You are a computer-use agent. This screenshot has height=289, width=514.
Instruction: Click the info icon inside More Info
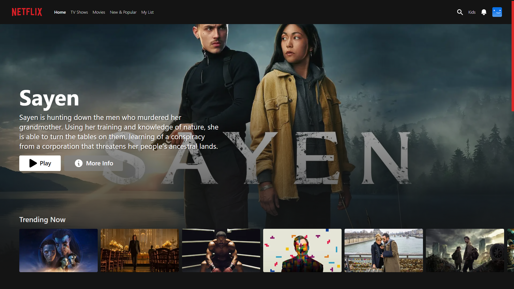[78, 163]
